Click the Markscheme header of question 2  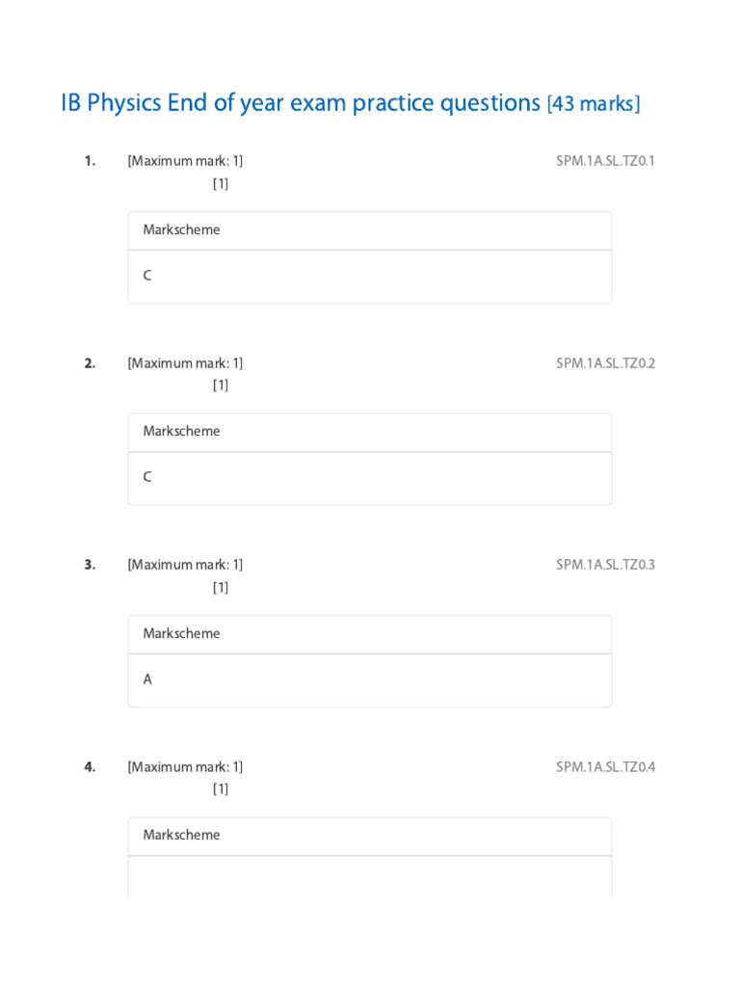point(181,431)
